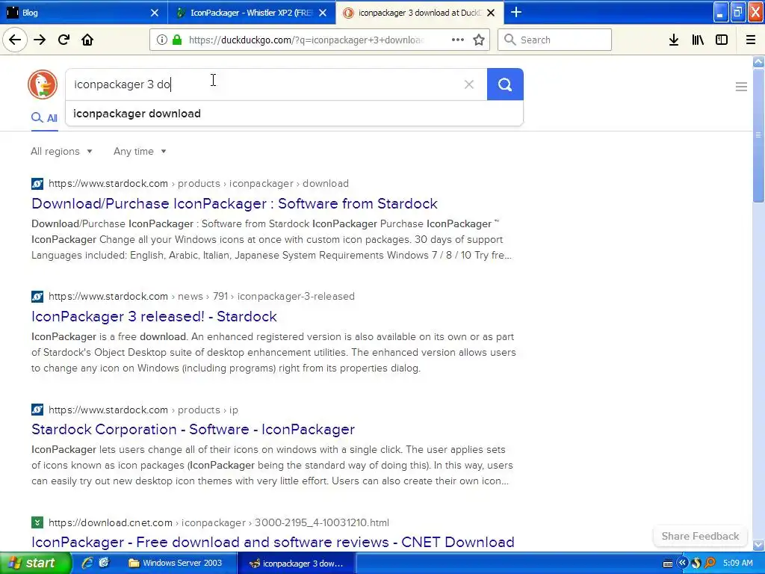
Task: Open the keyboard tray icon
Action: 668,564
